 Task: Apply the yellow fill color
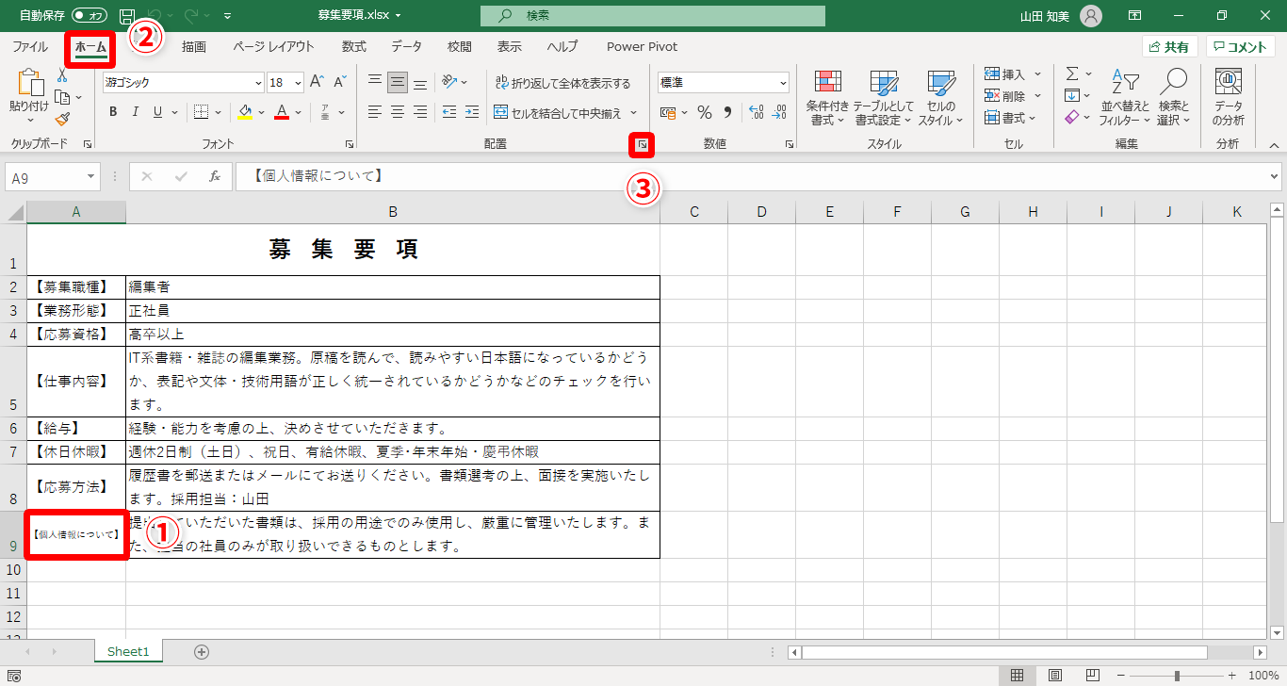tap(245, 112)
